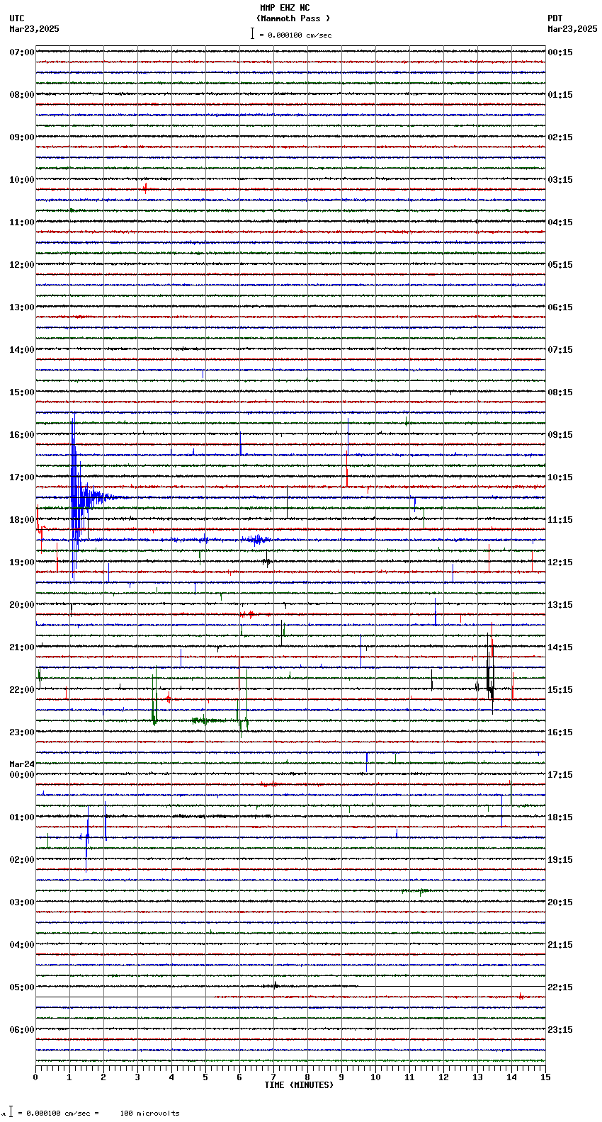The width and height of the screenshot is (602, 1122).
Task: Click the '23:15' PDT time label
Action: 560,1030
